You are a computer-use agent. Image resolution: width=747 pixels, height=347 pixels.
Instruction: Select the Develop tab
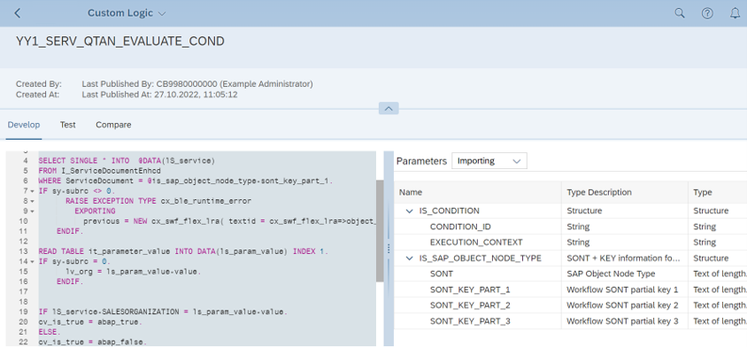(23, 125)
